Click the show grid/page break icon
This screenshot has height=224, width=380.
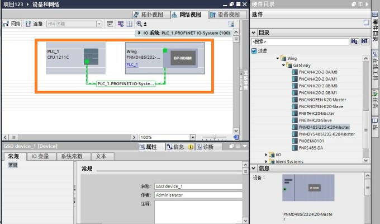coord(130,24)
